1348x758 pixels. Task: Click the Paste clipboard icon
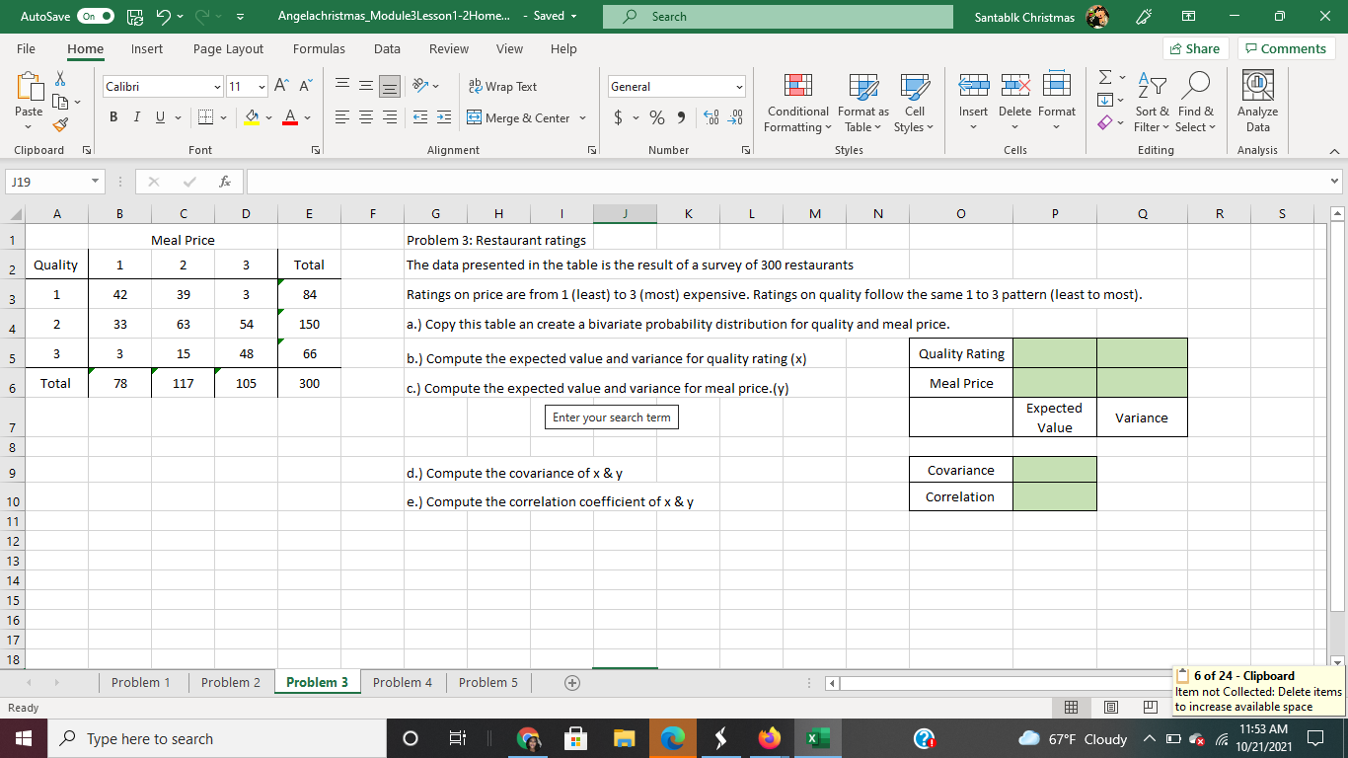click(x=29, y=88)
